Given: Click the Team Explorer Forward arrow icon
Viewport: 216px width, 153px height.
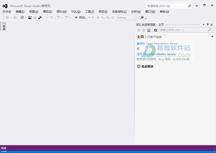Looking at the screenshot, I should pyautogui.click(x=144, y=30).
